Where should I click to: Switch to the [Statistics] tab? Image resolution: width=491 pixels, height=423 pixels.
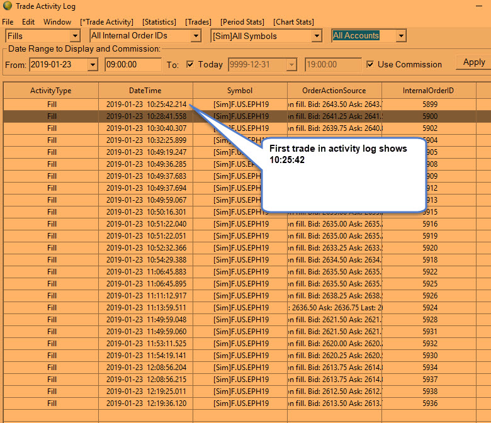pyautogui.click(x=159, y=22)
